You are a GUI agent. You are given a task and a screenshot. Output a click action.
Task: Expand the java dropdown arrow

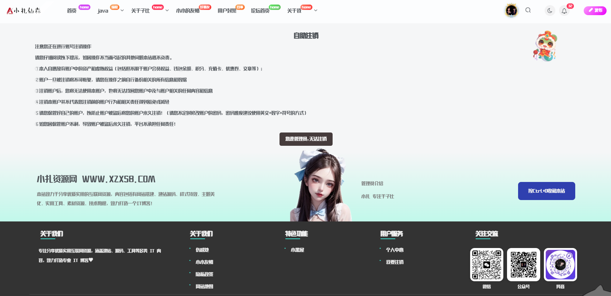122,11
